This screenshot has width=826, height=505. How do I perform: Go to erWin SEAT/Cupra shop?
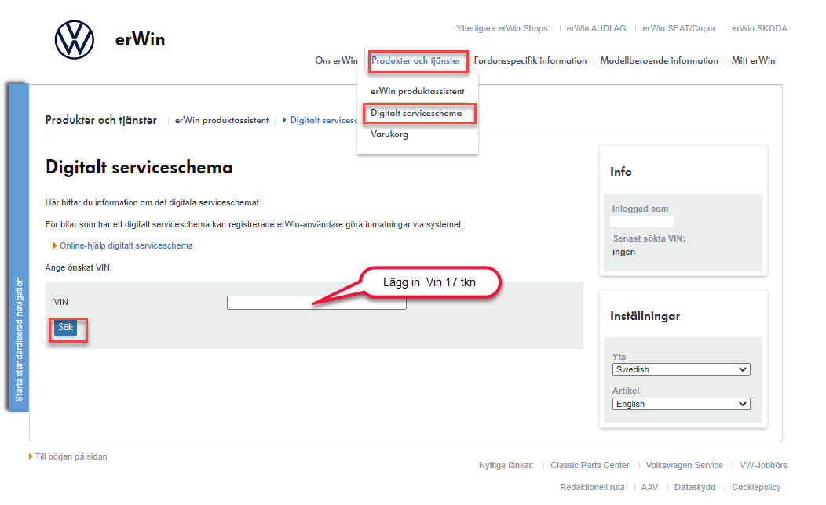678,28
